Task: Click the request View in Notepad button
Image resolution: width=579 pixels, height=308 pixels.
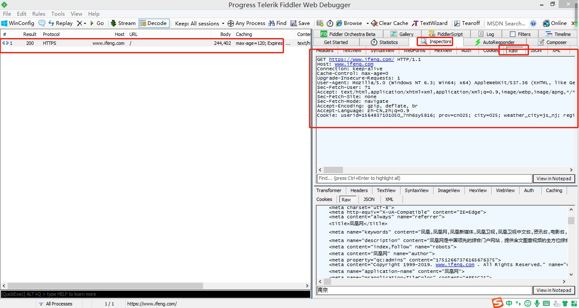Action: pos(554,179)
